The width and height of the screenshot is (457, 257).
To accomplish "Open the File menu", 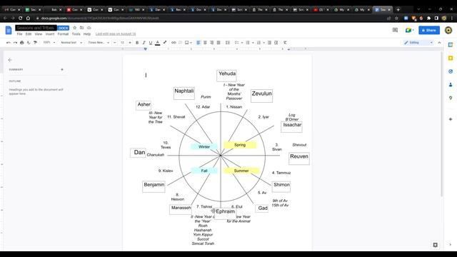I will [x=19, y=34].
